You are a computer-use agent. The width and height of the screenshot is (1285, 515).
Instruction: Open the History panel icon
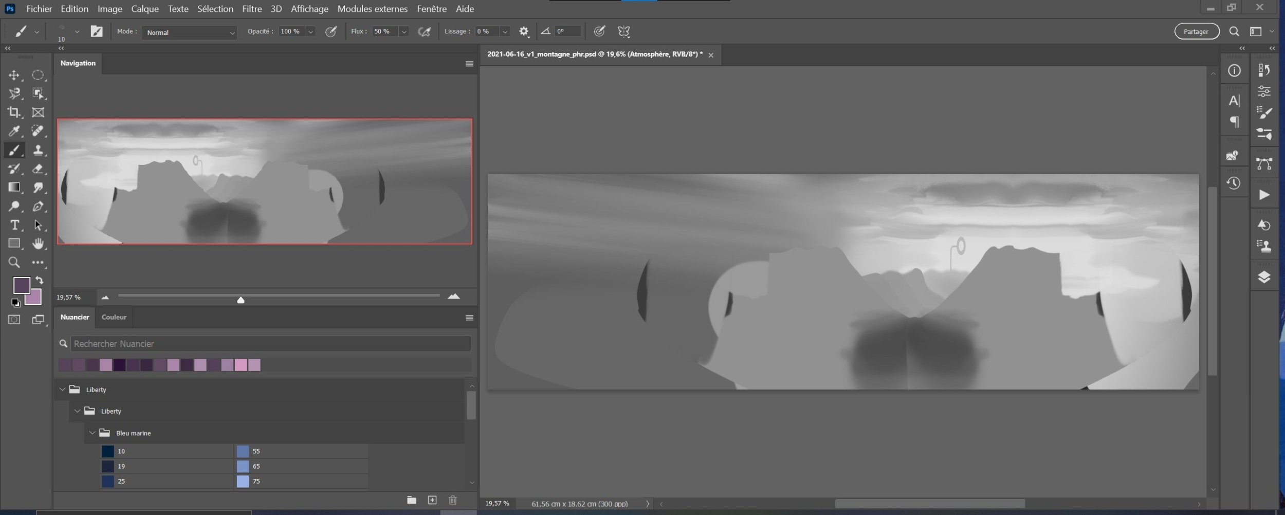(x=1234, y=183)
